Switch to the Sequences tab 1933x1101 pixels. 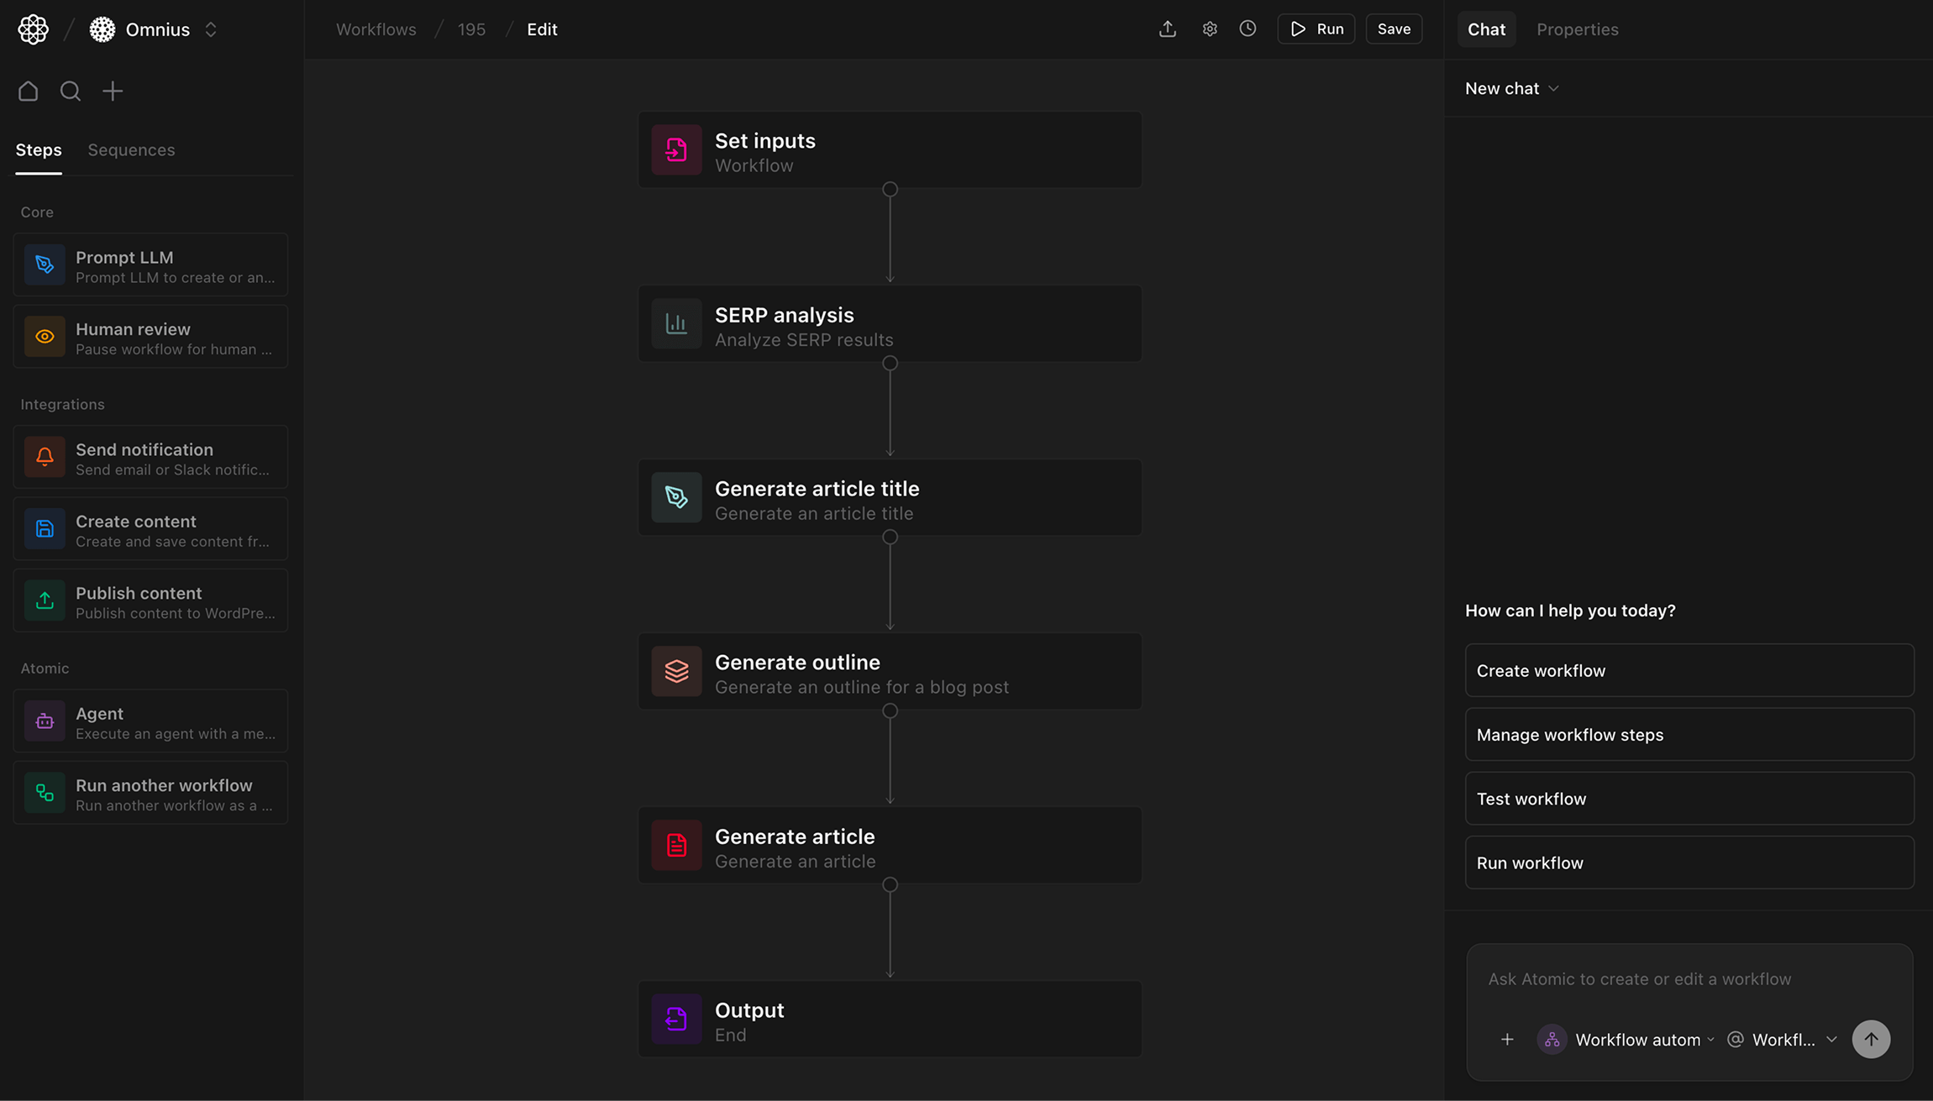pos(131,149)
